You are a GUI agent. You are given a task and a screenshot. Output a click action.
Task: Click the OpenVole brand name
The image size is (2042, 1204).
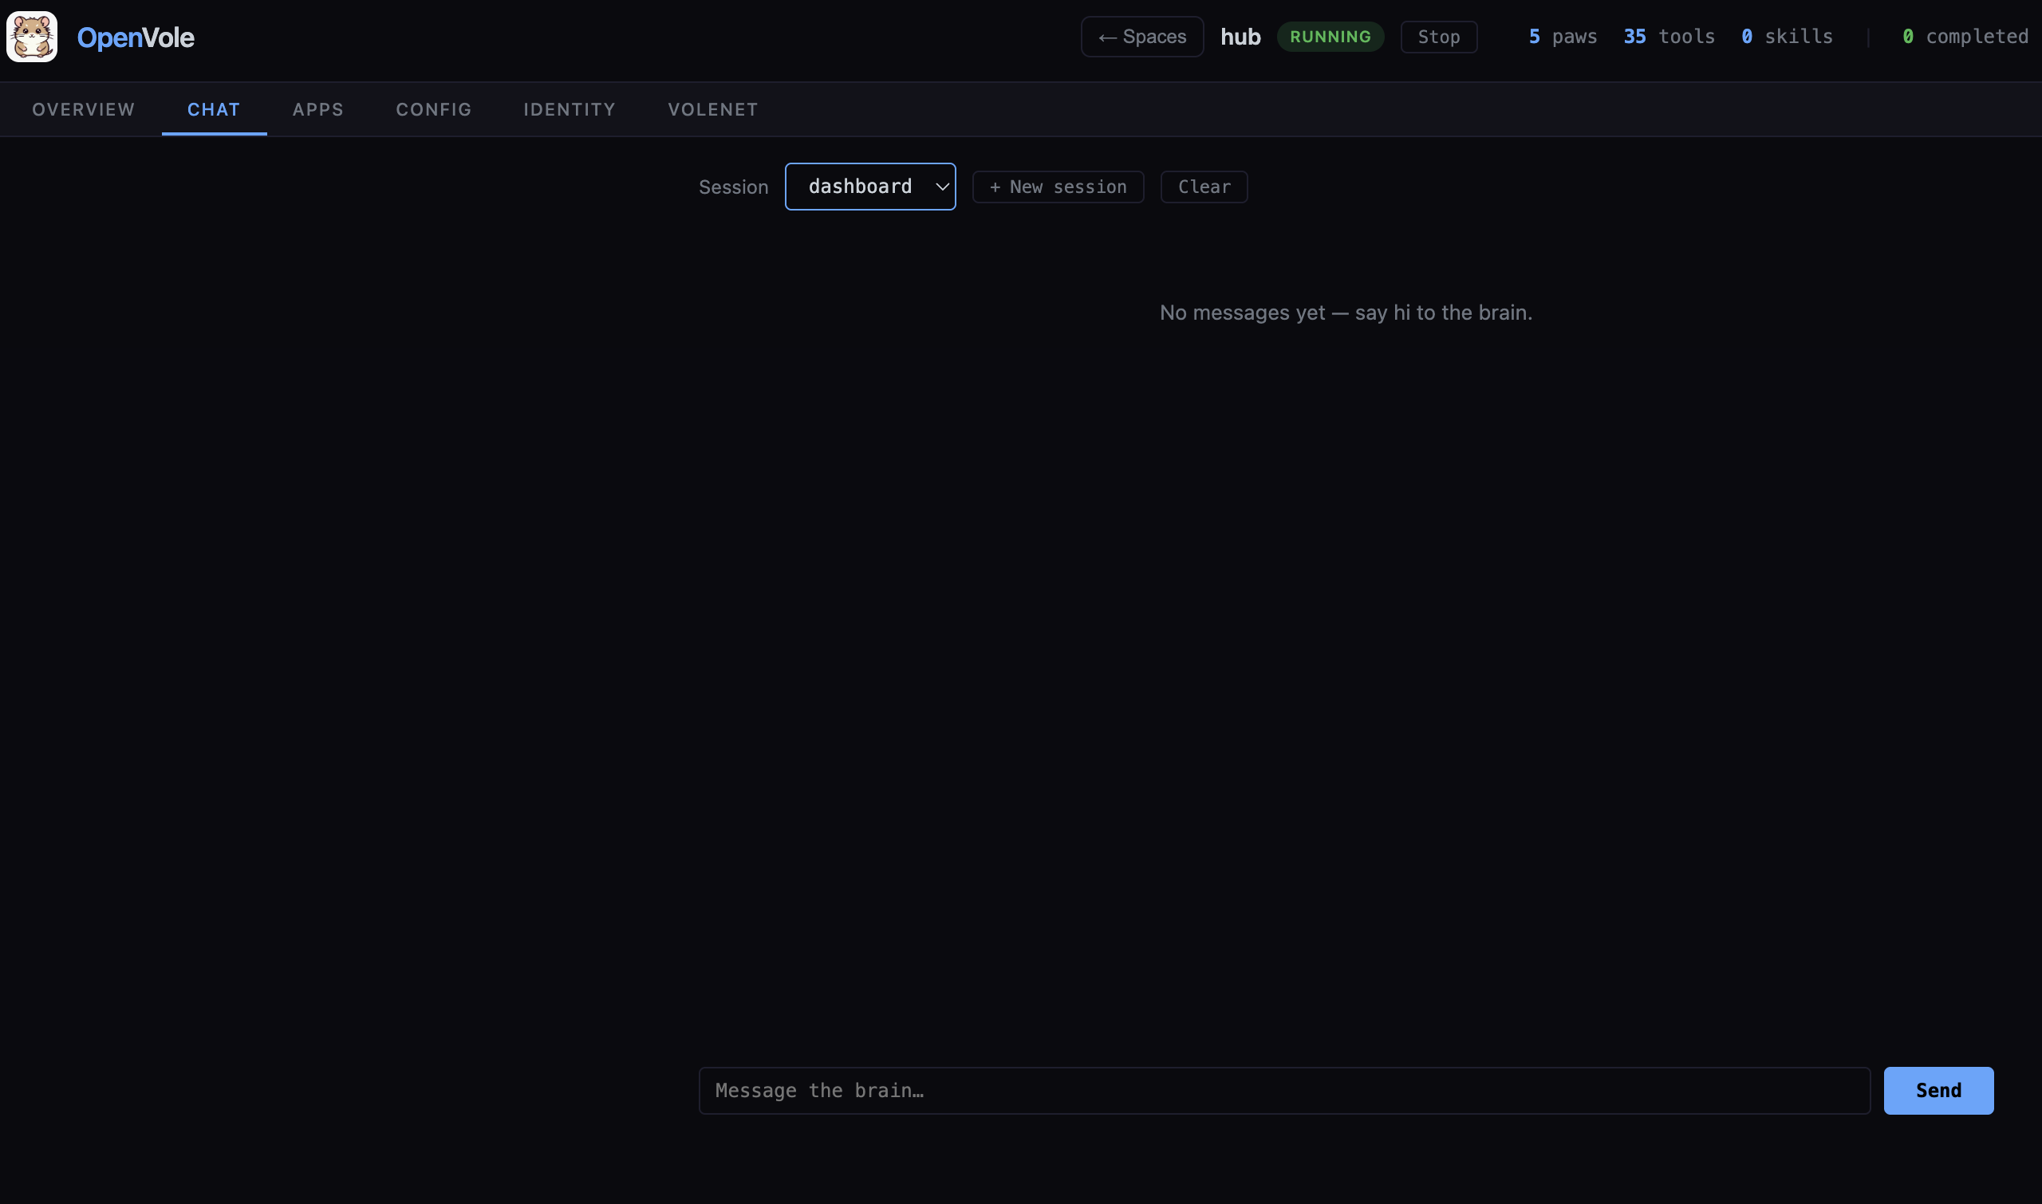pyautogui.click(x=136, y=37)
